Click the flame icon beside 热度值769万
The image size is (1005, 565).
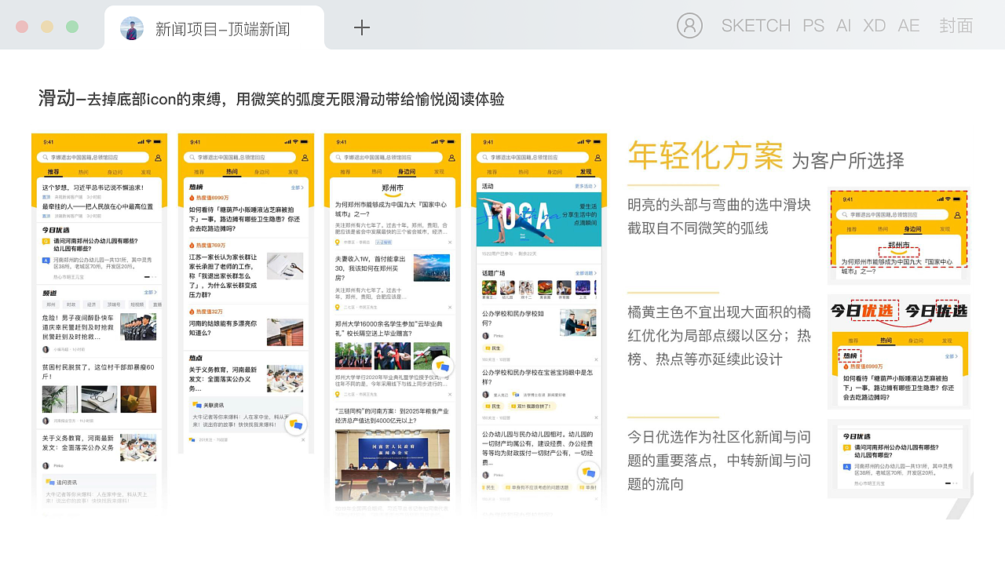(x=192, y=246)
